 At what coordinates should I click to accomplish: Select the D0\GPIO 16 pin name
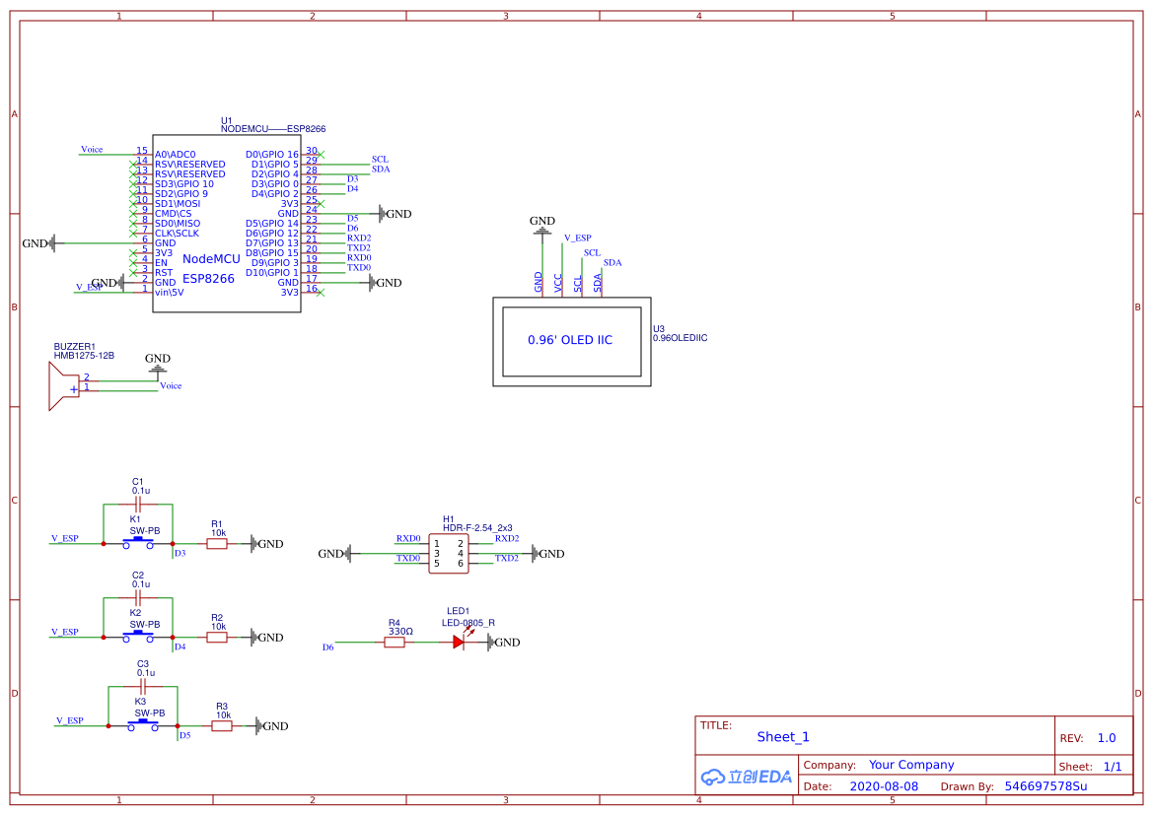coord(272,155)
